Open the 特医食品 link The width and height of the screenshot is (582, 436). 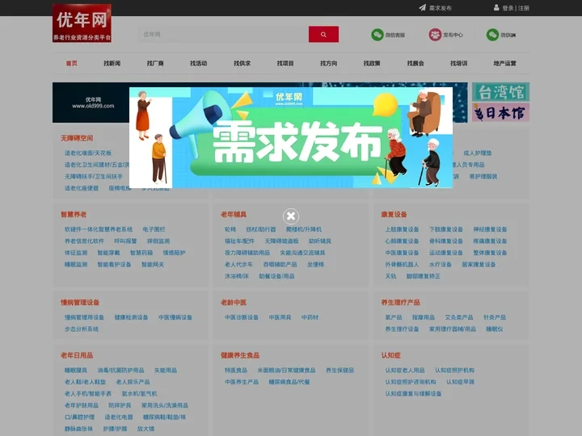click(x=236, y=370)
